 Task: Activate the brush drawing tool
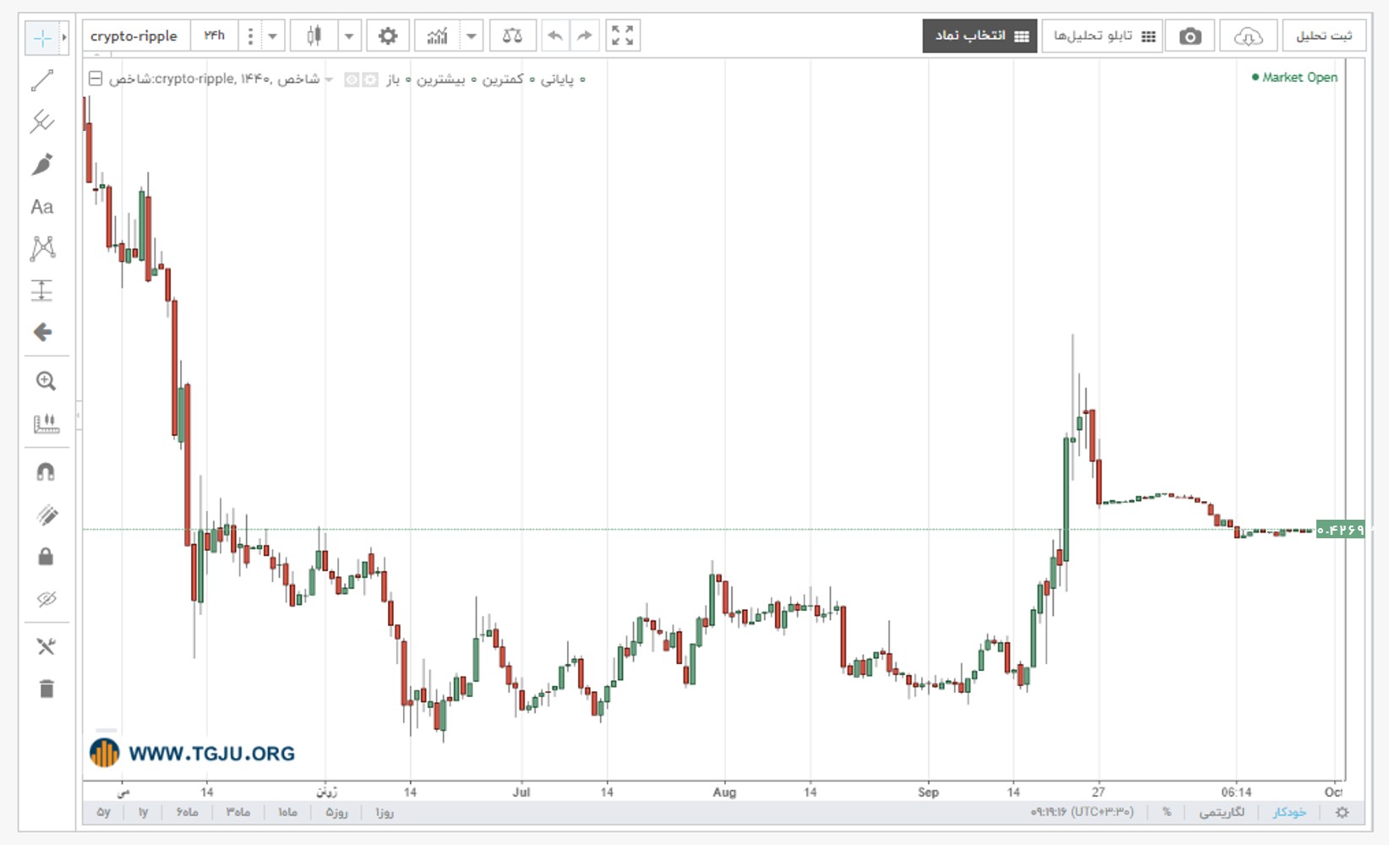42,164
